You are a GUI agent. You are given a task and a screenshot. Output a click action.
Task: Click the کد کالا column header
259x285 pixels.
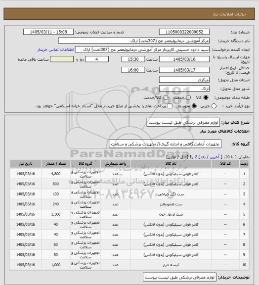[225, 164]
